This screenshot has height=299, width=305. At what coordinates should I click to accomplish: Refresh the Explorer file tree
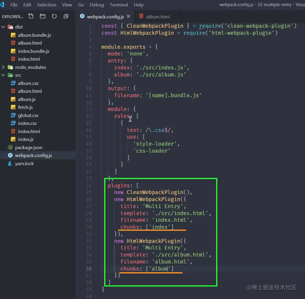coord(54,16)
